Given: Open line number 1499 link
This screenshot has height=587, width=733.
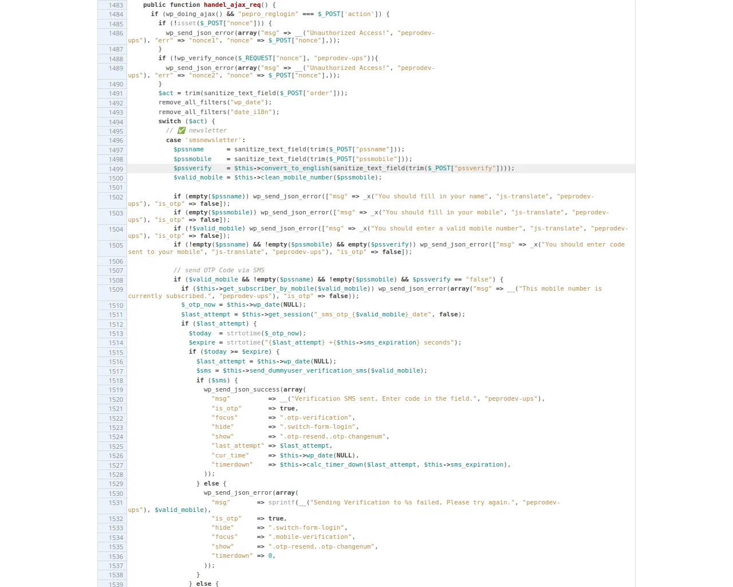Looking at the screenshot, I should click(x=116, y=169).
